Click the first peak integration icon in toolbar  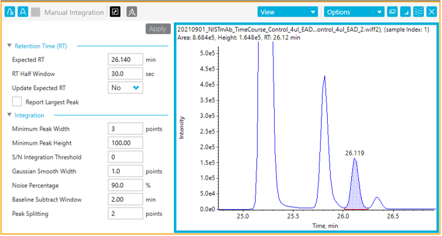click(9, 11)
